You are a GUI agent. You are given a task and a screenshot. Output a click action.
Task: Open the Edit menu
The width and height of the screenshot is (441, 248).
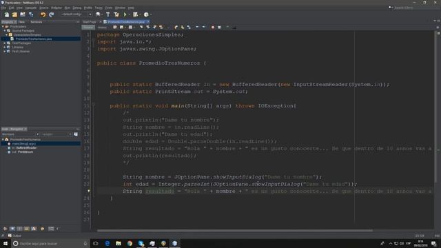(x=11, y=8)
